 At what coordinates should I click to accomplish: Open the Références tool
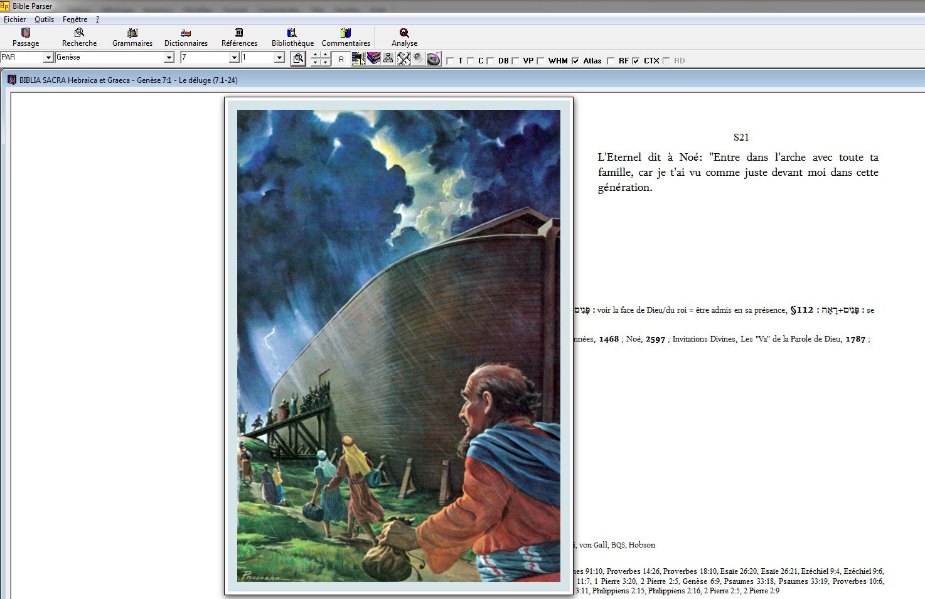point(239,37)
